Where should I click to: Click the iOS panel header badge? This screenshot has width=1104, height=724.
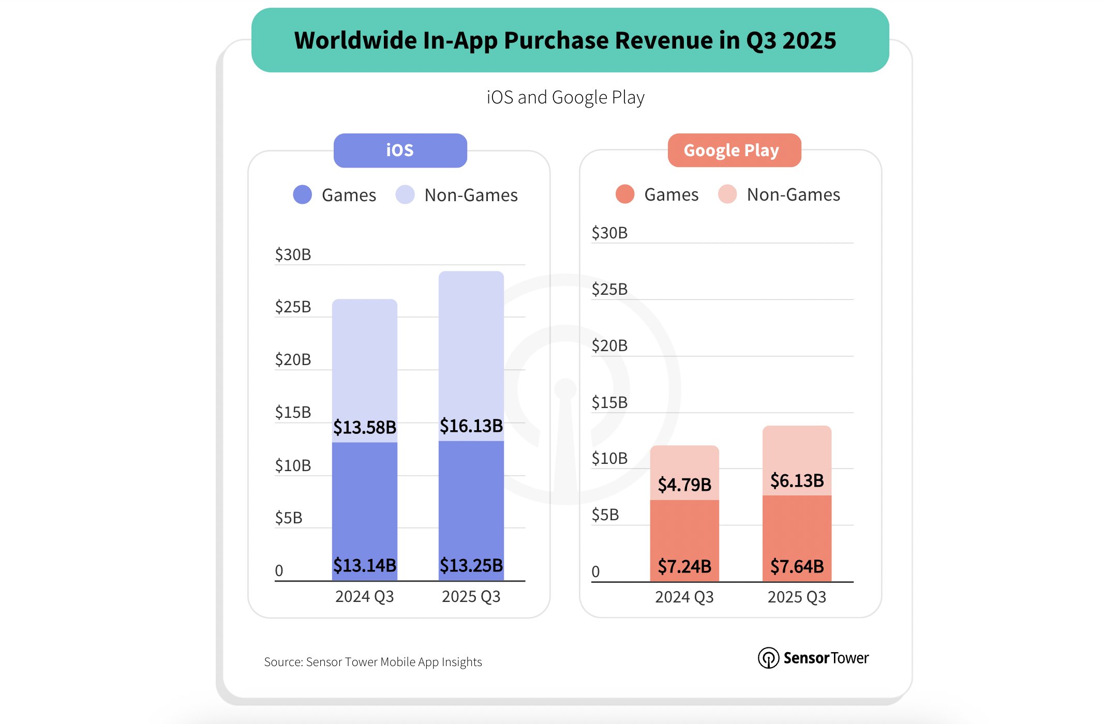click(400, 150)
